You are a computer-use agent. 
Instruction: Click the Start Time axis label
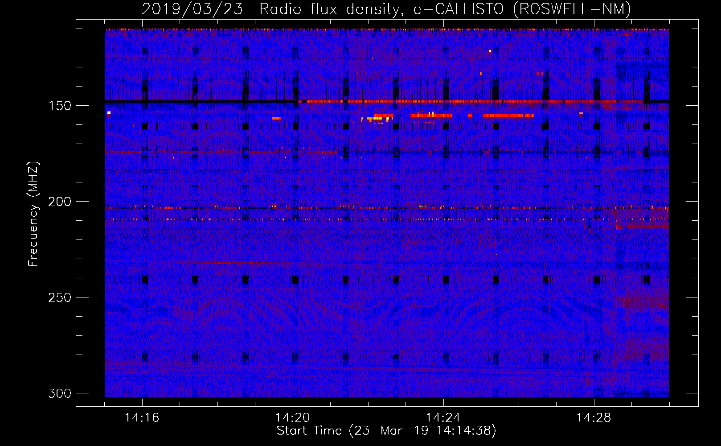point(386,431)
